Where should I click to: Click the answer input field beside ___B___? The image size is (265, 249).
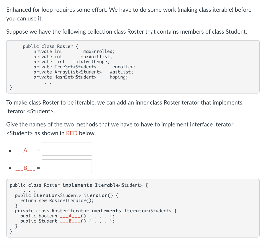67,166
